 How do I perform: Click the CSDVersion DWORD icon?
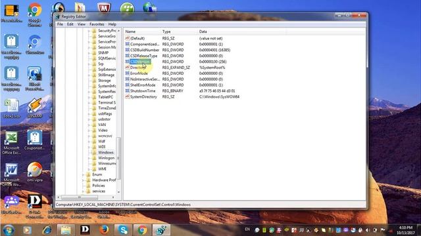127,62
